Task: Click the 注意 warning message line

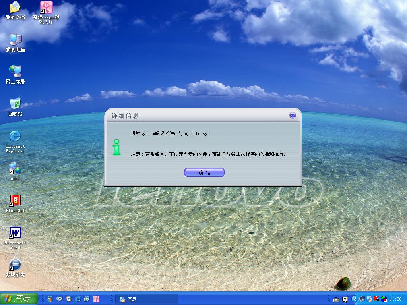Action: click(209, 154)
